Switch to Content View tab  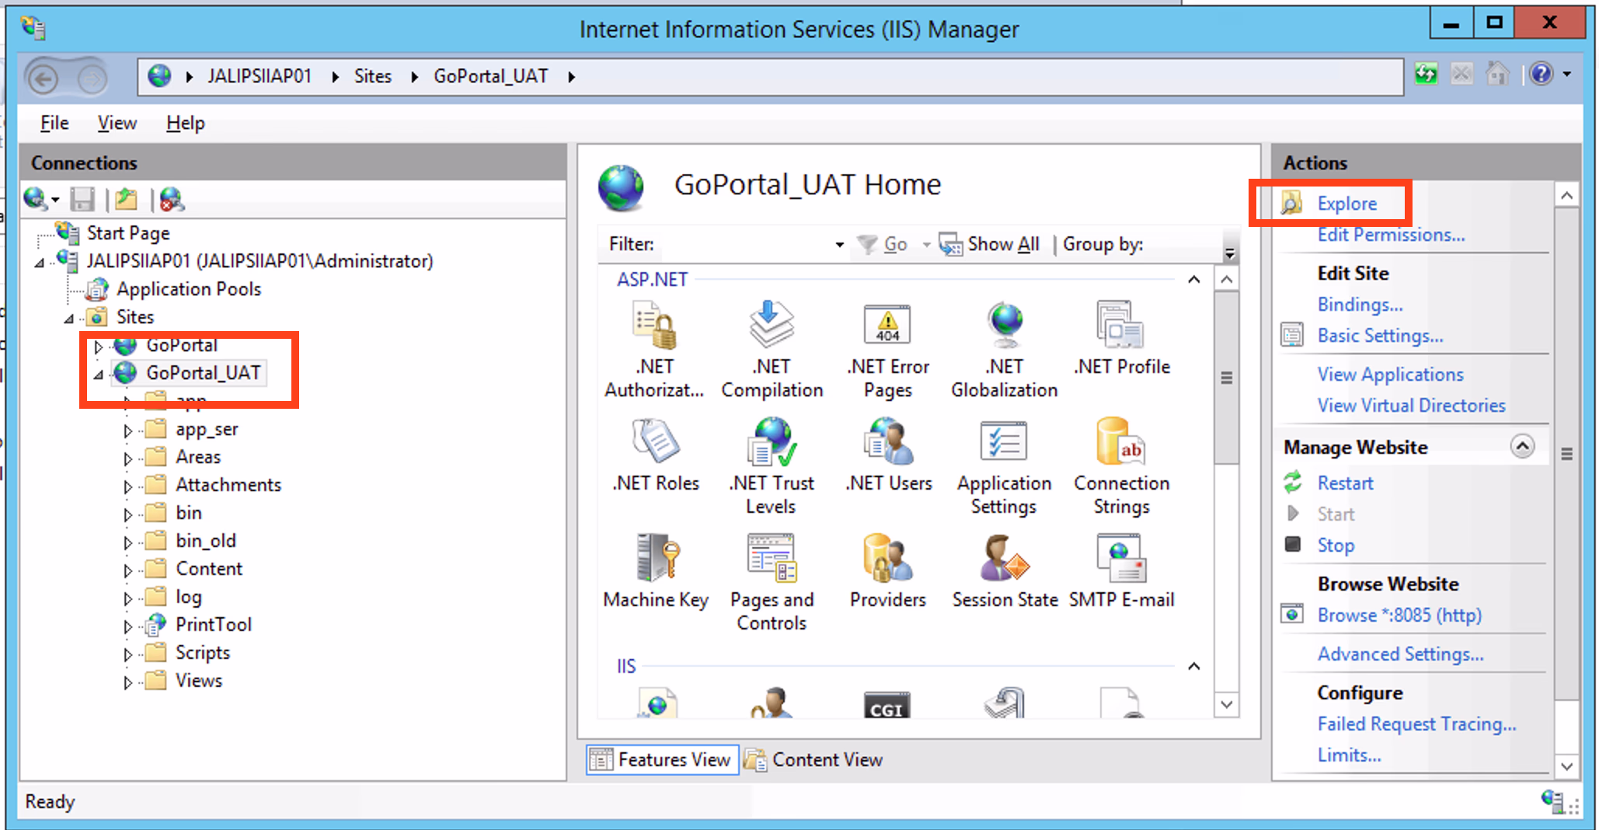click(814, 759)
